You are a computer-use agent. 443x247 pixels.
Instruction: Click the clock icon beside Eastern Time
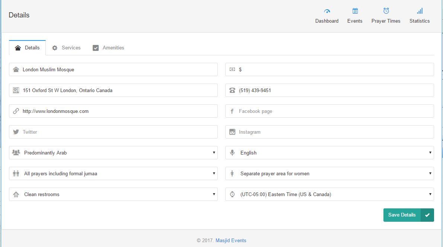point(232,194)
